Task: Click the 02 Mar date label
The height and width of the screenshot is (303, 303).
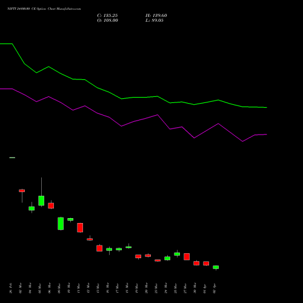Action: (21, 288)
